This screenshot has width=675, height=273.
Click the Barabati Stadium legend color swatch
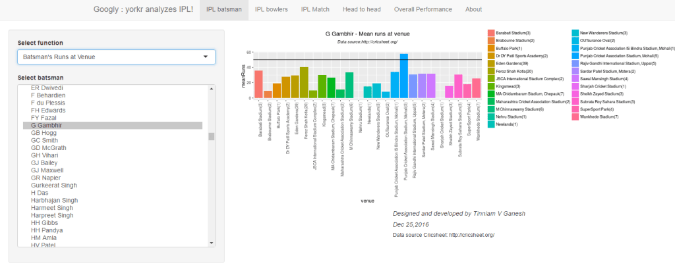(x=491, y=33)
